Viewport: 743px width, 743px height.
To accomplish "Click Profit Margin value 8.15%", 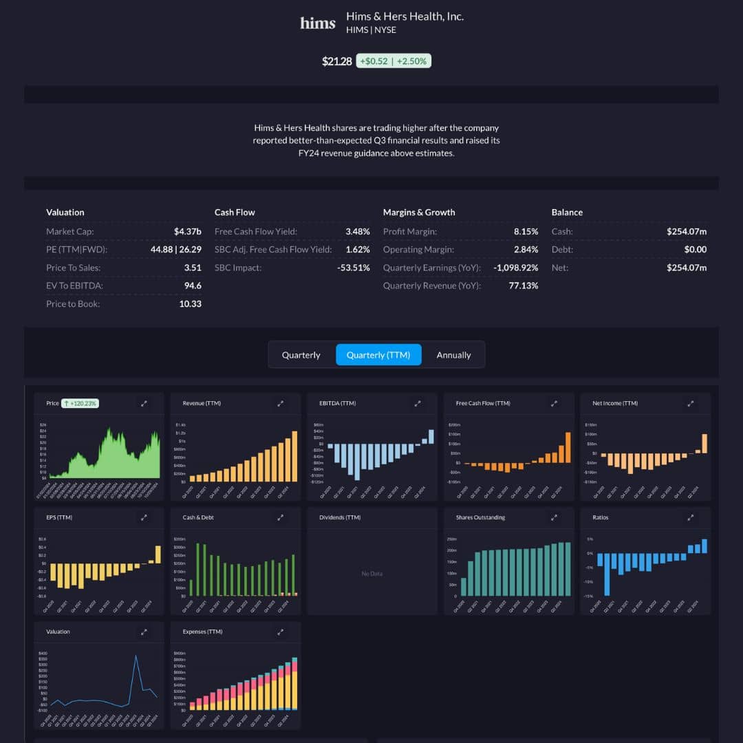I will 526,231.
